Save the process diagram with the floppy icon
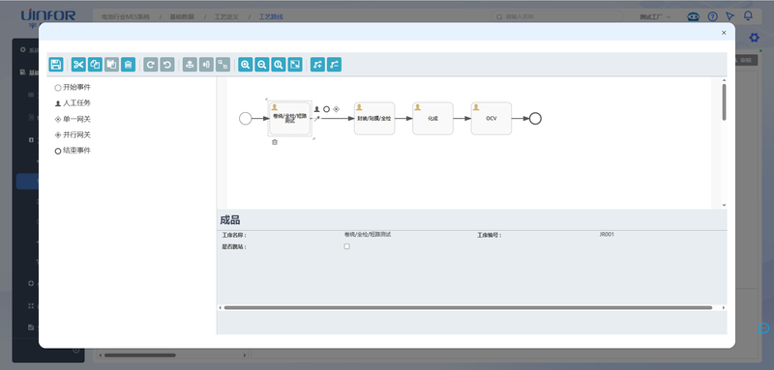774x370 pixels. tap(56, 65)
